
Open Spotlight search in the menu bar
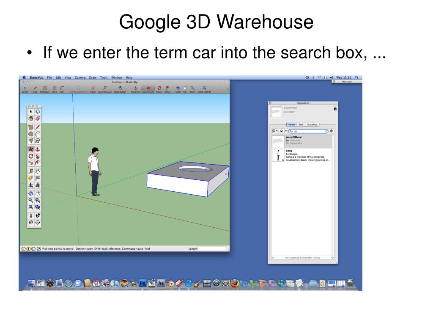[357, 78]
